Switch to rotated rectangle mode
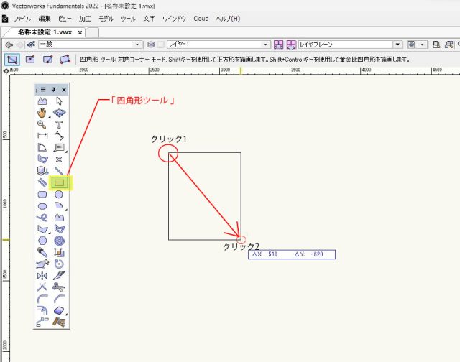The width and height of the screenshot is (460, 362). [x=65, y=59]
